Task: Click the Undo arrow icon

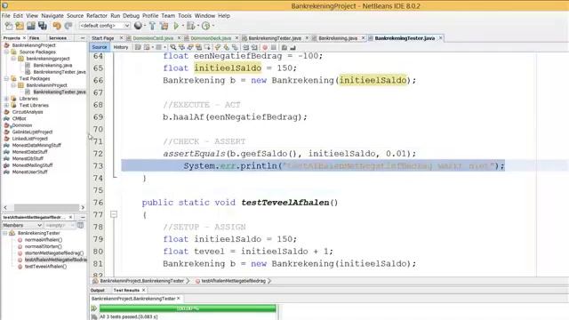Action: tap(57, 26)
